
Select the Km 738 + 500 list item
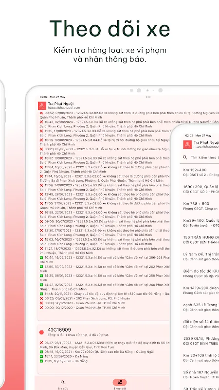pos(201,206)
